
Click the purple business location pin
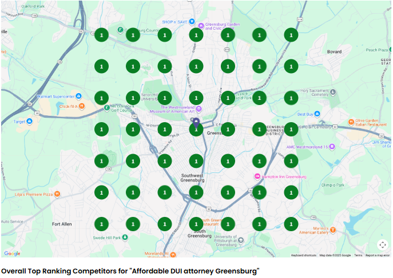(x=196, y=123)
